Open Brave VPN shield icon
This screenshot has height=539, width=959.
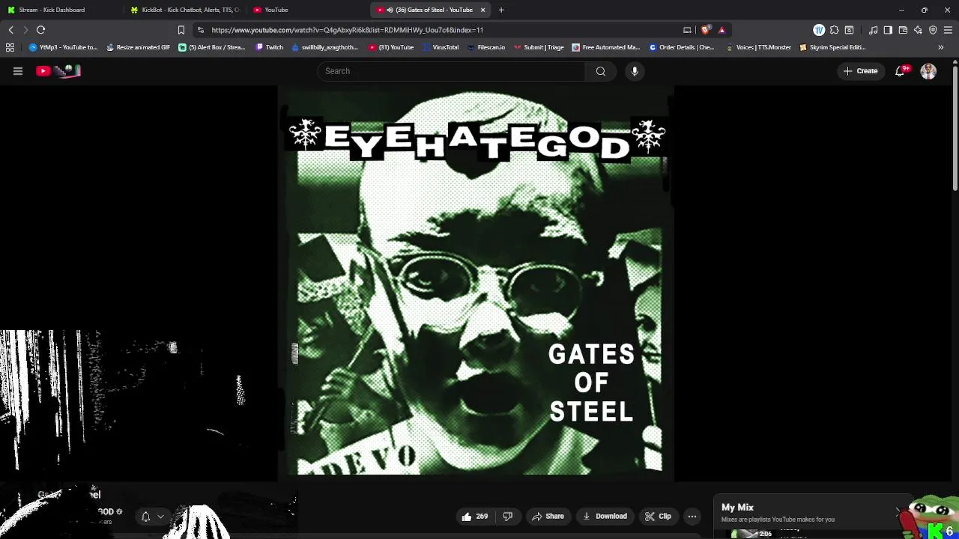click(x=933, y=30)
